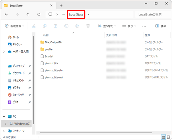Sort by 更新日時 column header
This screenshot has height=140, width=172.
pyautogui.click(x=111, y=35)
